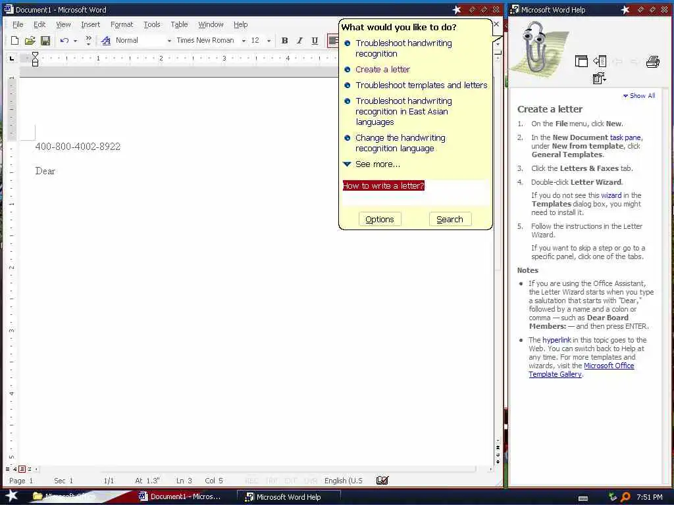Click Select Browse Object button on scrollbar

coord(498,454)
